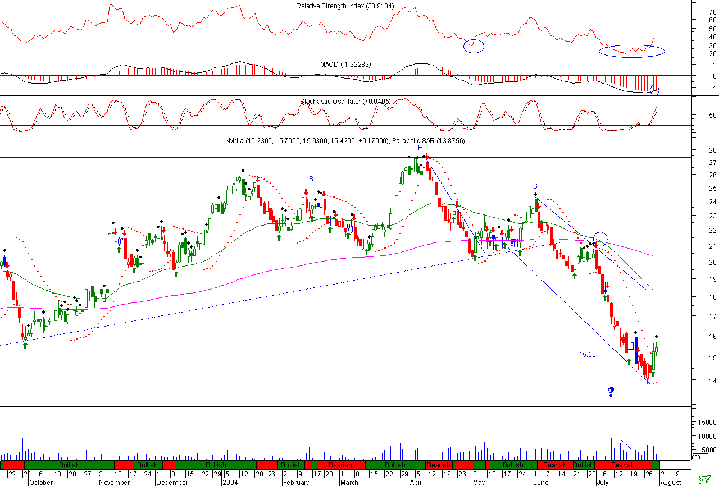Click the Bullish band above October
Viewport: 719px width, 486px height.
[x=69, y=465]
